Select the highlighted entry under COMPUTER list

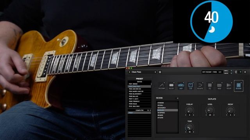[139, 113]
